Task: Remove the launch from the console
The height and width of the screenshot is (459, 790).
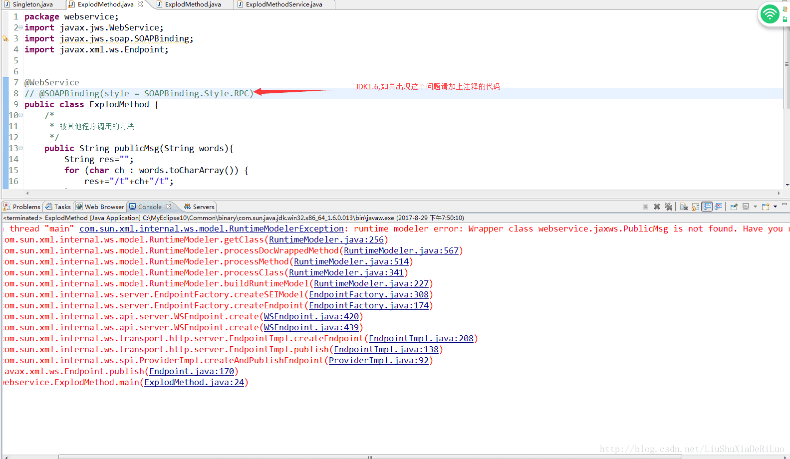Action: coord(657,207)
